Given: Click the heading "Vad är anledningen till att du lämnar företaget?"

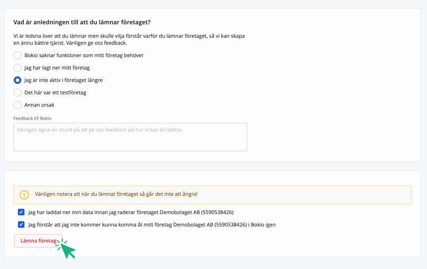Looking at the screenshot, I should tap(82, 22).
